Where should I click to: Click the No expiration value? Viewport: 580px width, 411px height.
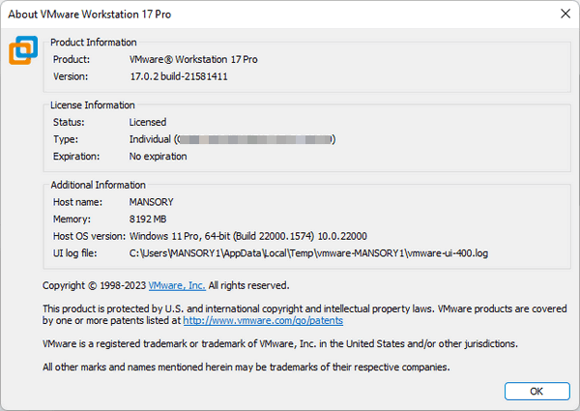[x=159, y=156]
